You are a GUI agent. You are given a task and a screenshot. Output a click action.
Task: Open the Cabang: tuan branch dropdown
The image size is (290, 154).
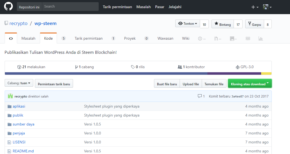click(19, 83)
